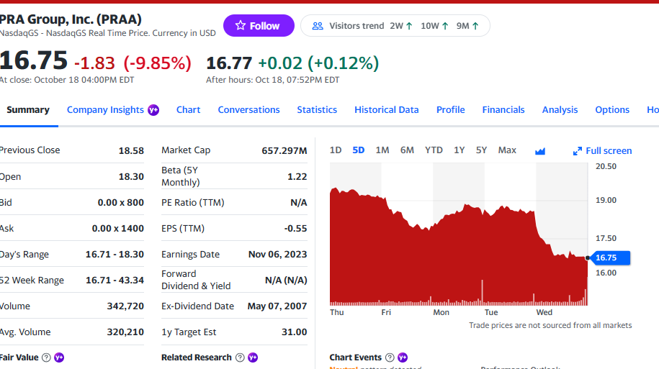Viewport: 659px width, 369px height.
Task: Click the Chart Events question mark icon
Action: (x=390, y=357)
